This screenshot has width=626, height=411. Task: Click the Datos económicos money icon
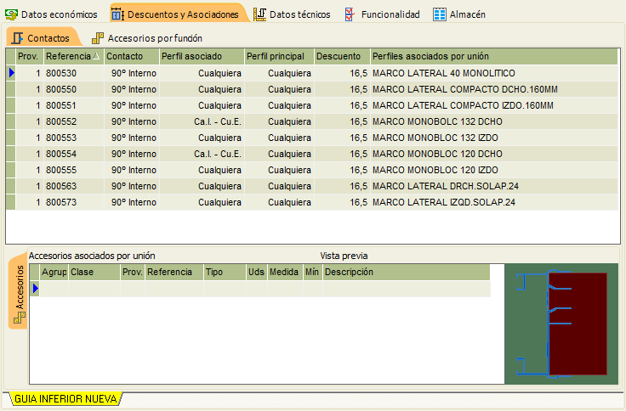[x=11, y=14]
